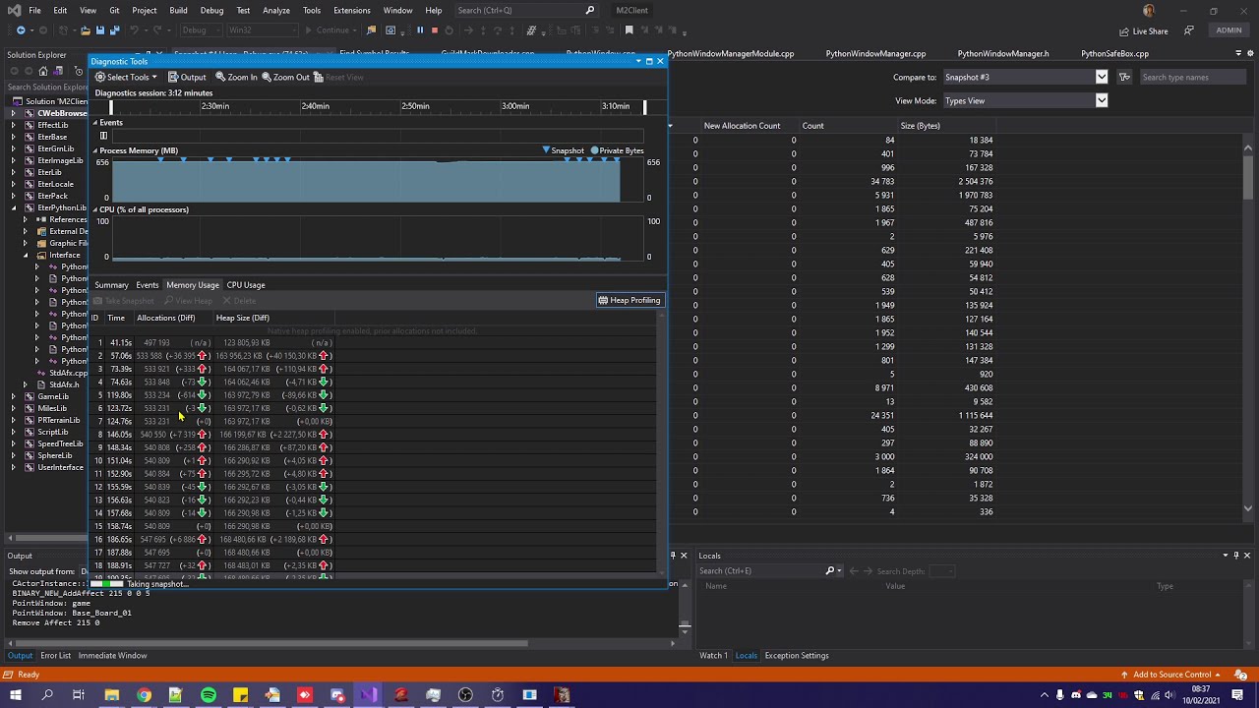1259x708 pixels.
Task: Click the Output button in Diagnostic Tools
Action: tap(187, 77)
